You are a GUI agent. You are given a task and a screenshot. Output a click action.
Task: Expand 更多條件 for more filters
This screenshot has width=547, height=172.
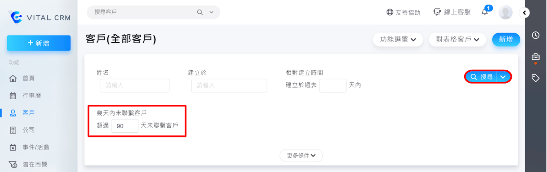[301, 156]
